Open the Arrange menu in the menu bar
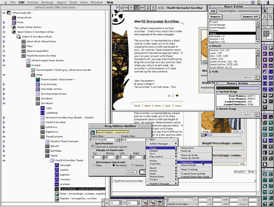The height and width of the screenshot is (207, 274). tap(48, 2)
